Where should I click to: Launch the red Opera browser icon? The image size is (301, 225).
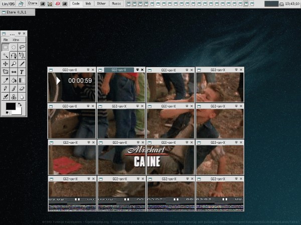(x=57, y=4)
